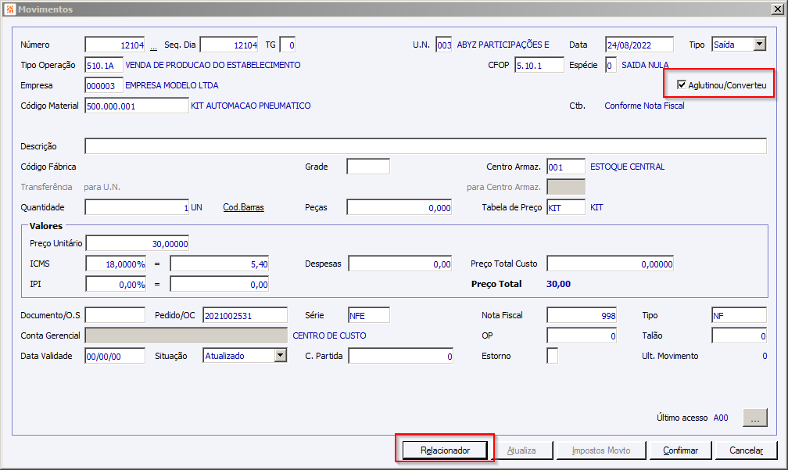Expand the Tipo Saída dropdown
Viewport: 788px width, 470px height.
[x=759, y=45]
